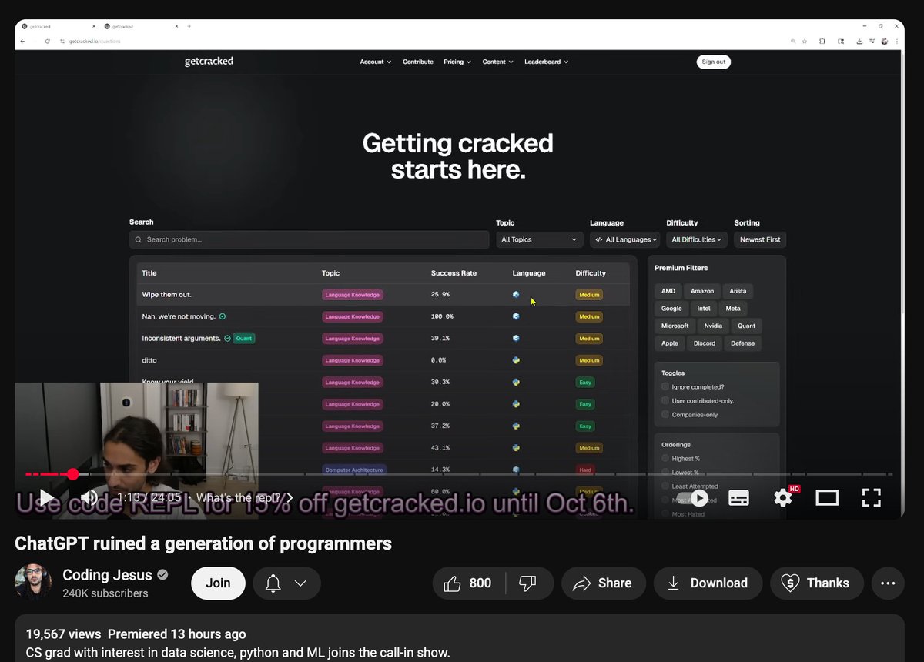Share this video
The width and height of the screenshot is (924, 662).
click(x=604, y=583)
